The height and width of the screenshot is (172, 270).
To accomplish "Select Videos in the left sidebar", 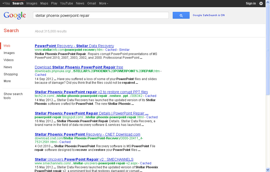I will (9, 60).
